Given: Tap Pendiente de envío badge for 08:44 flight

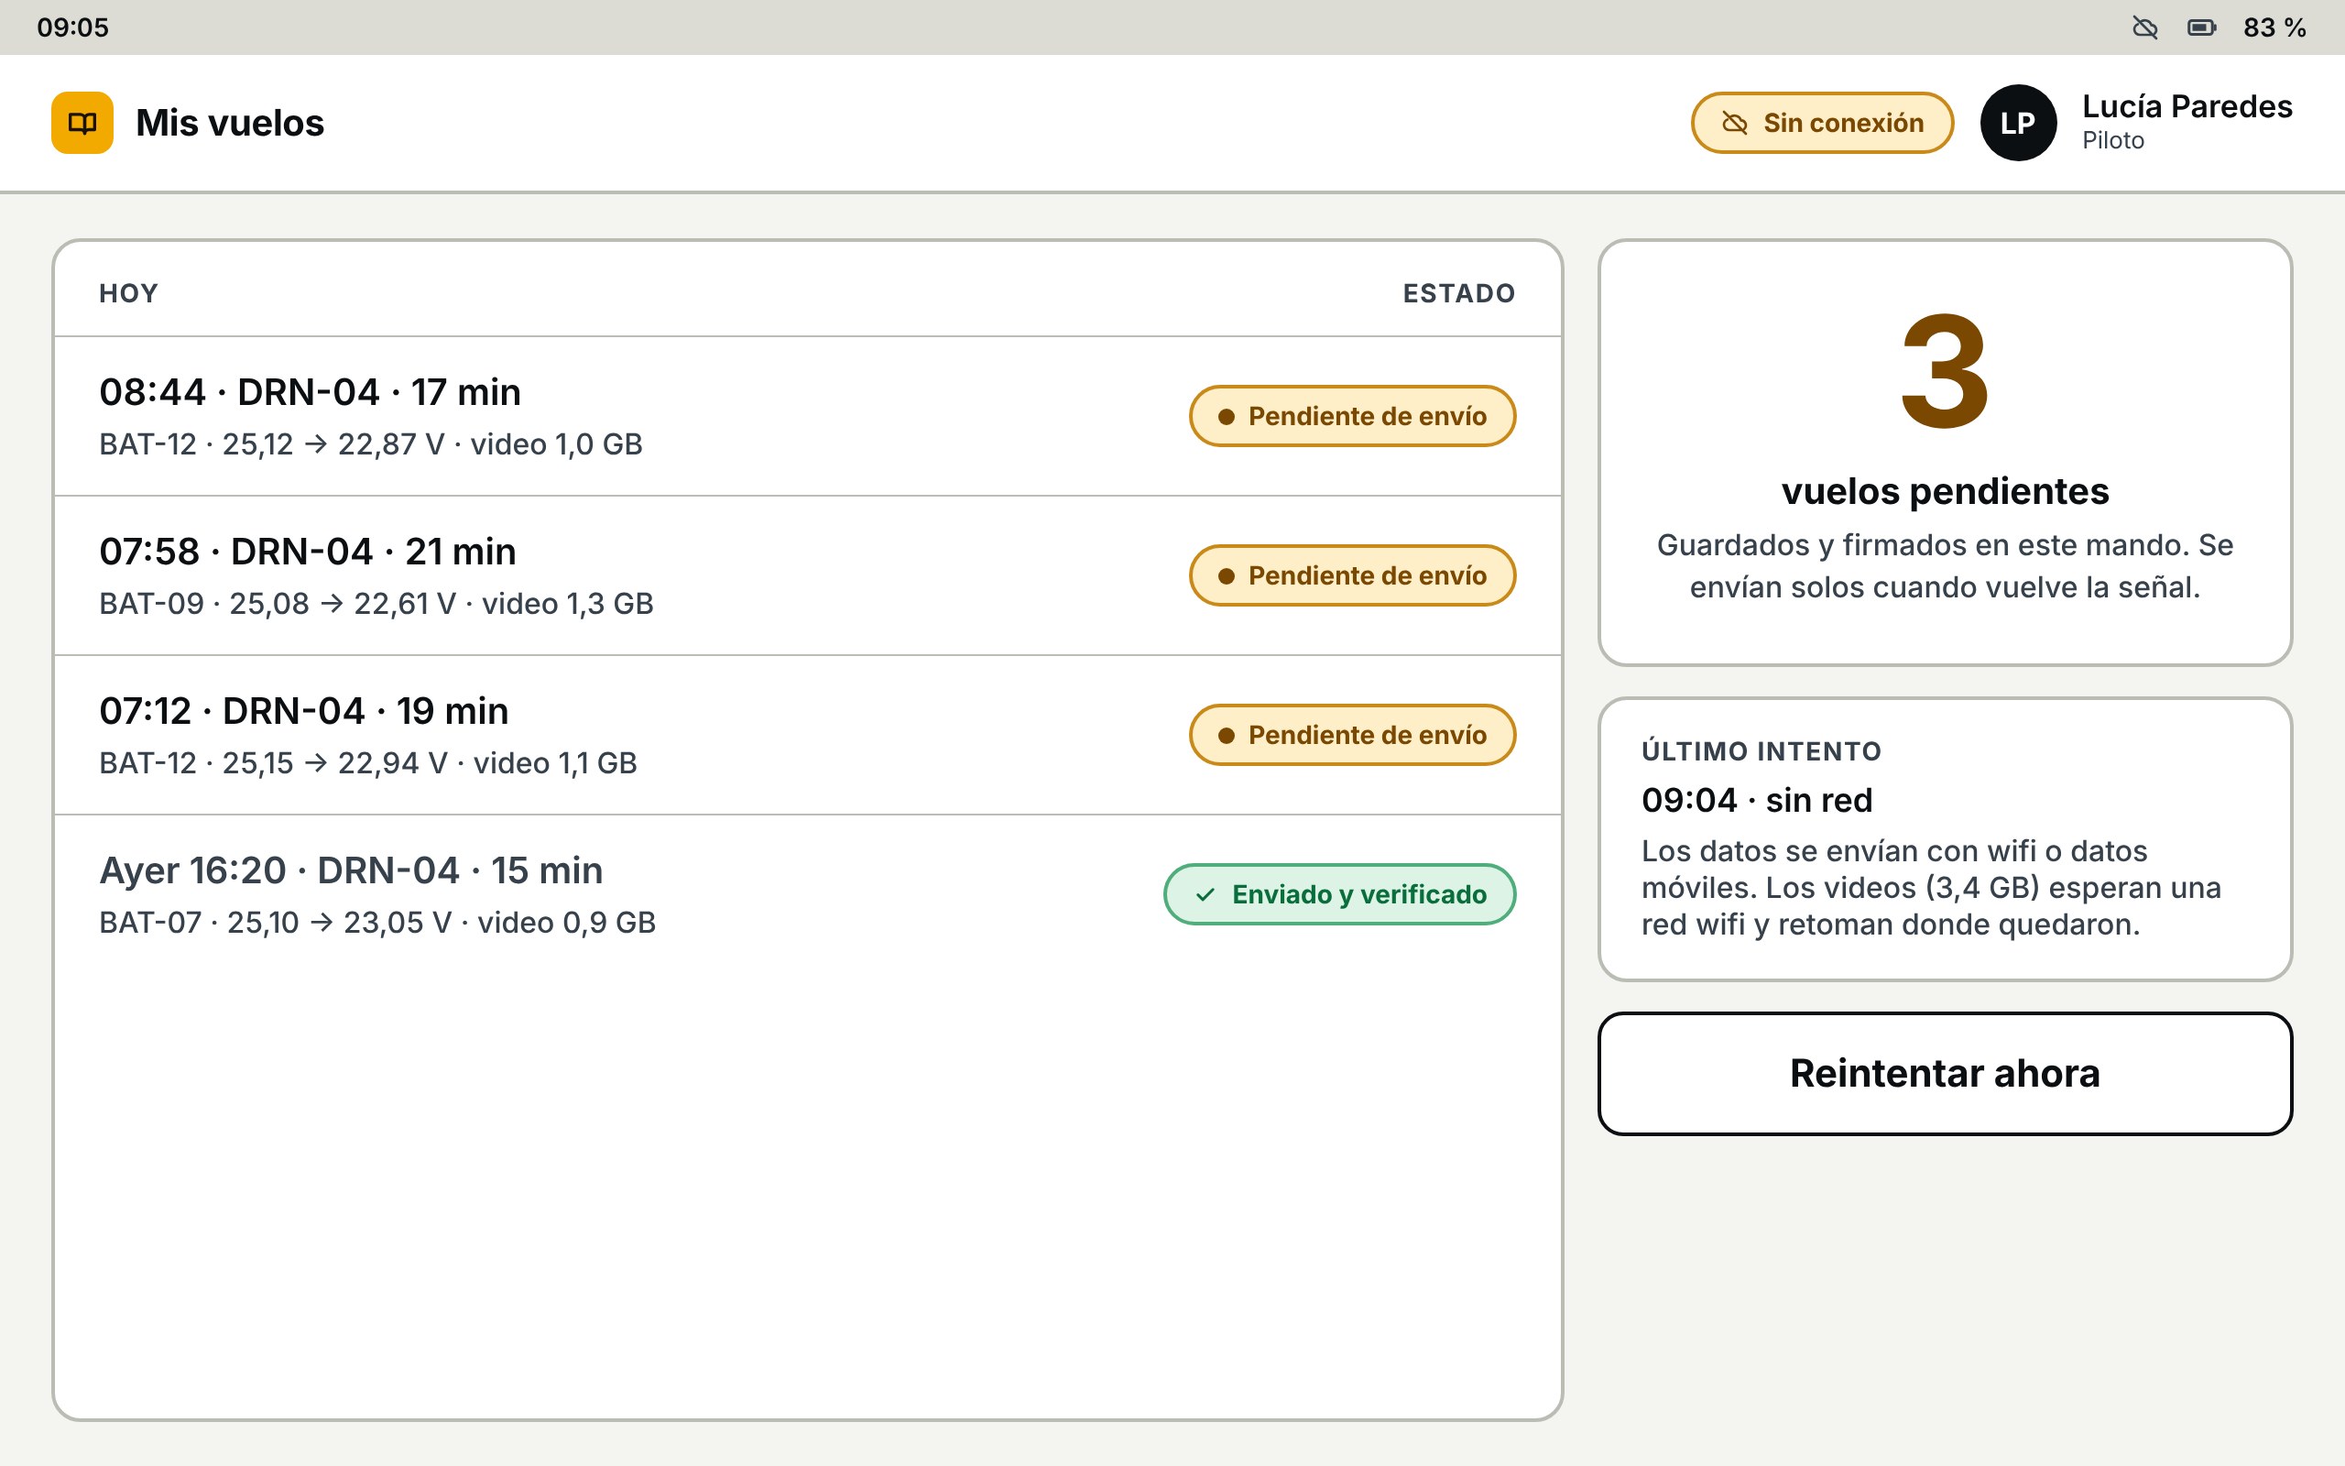Looking at the screenshot, I should pos(1353,417).
